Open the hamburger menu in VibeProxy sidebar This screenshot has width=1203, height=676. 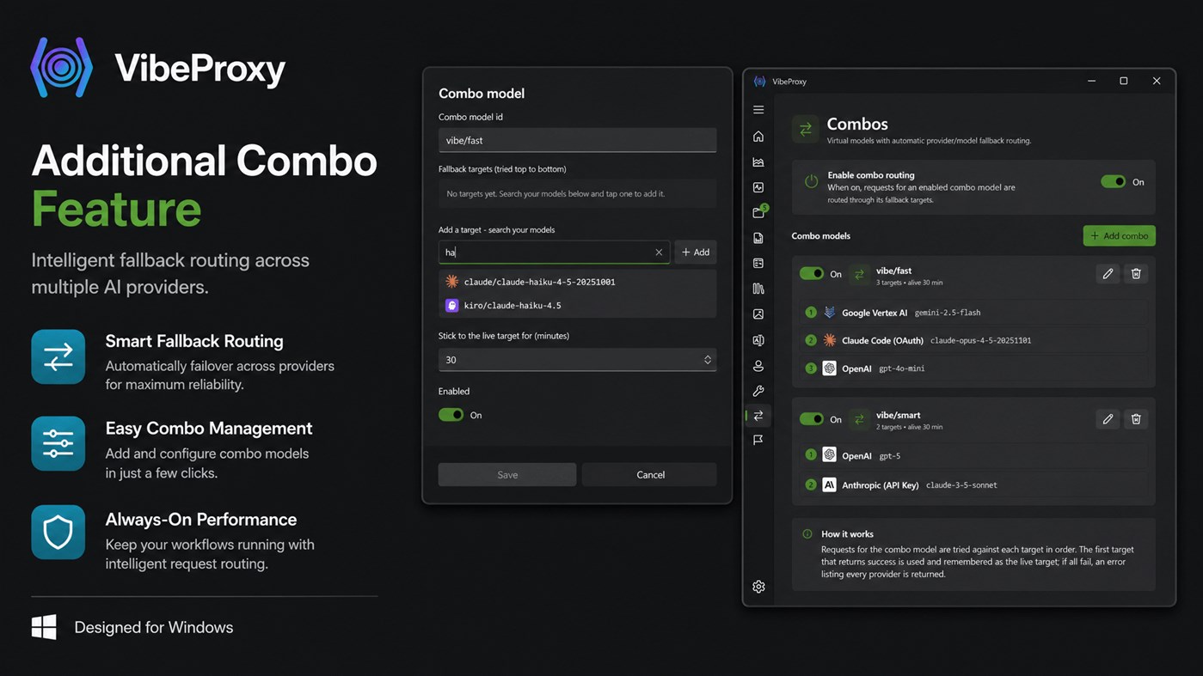coord(758,110)
